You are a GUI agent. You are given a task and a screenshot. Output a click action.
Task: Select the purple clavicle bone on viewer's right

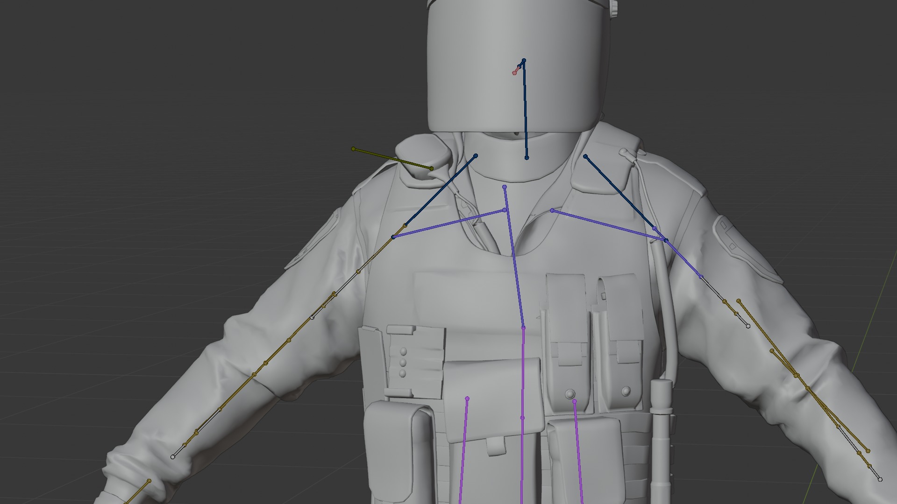click(x=609, y=225)
